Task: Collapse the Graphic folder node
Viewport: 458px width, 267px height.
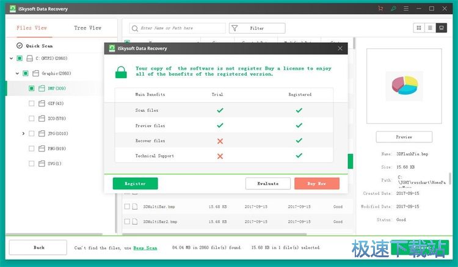Action: tap(17, 73)
